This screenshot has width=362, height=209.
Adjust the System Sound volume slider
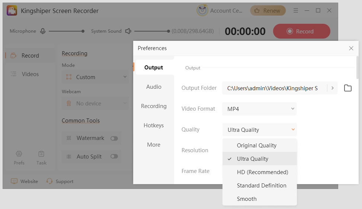152,31
